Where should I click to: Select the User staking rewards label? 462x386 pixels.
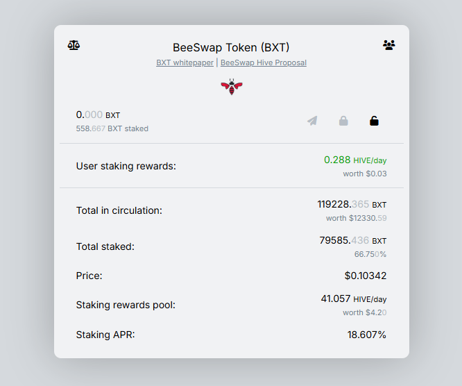pos(126,166)
